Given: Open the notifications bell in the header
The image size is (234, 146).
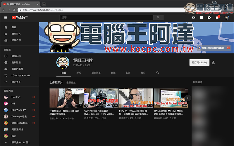Looking at the screenshot, I should [x=217, y=18].
